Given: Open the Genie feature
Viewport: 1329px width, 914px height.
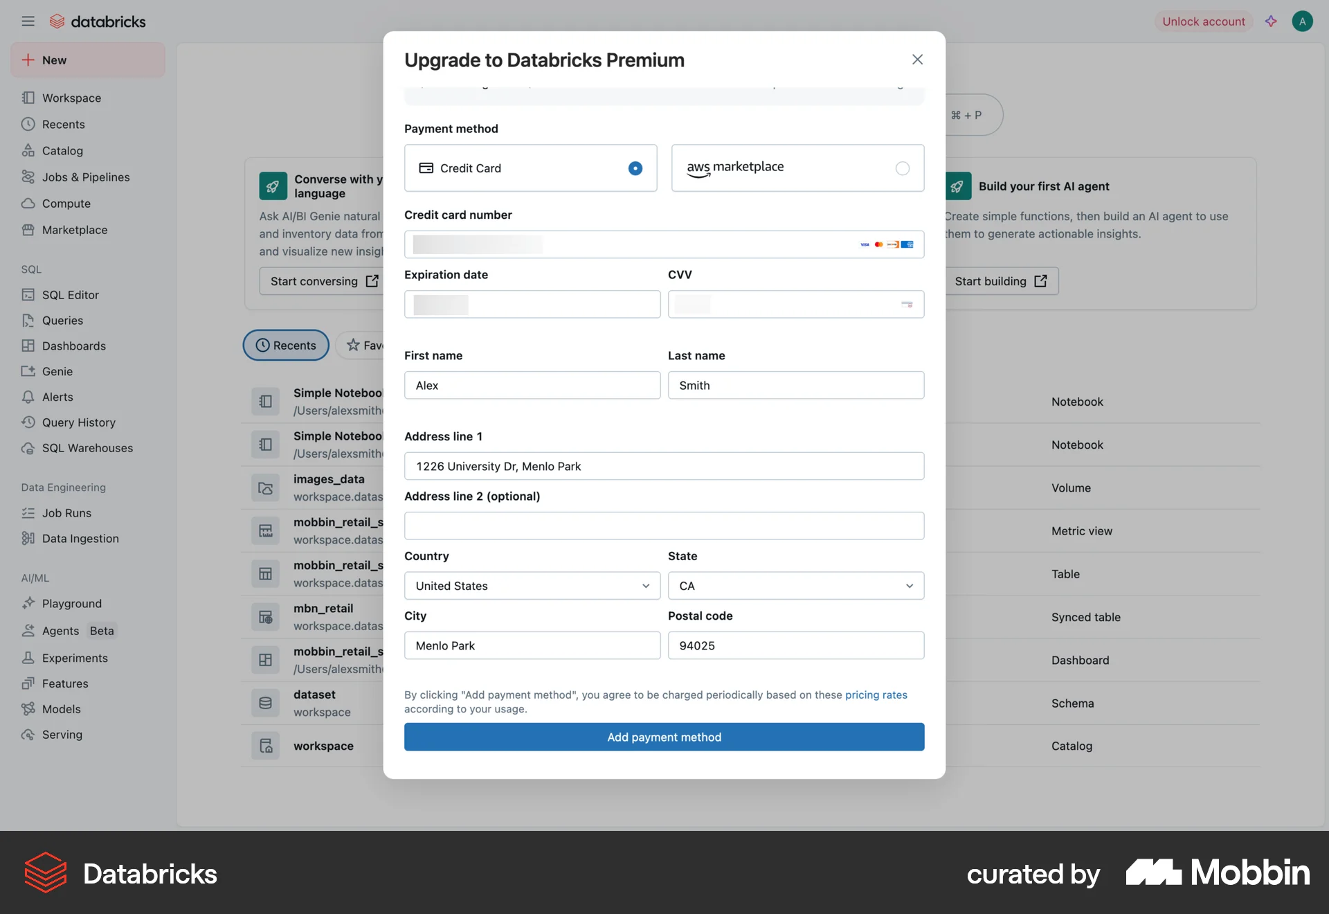Looking at the screenshot, I should click(x=56, y=371).
